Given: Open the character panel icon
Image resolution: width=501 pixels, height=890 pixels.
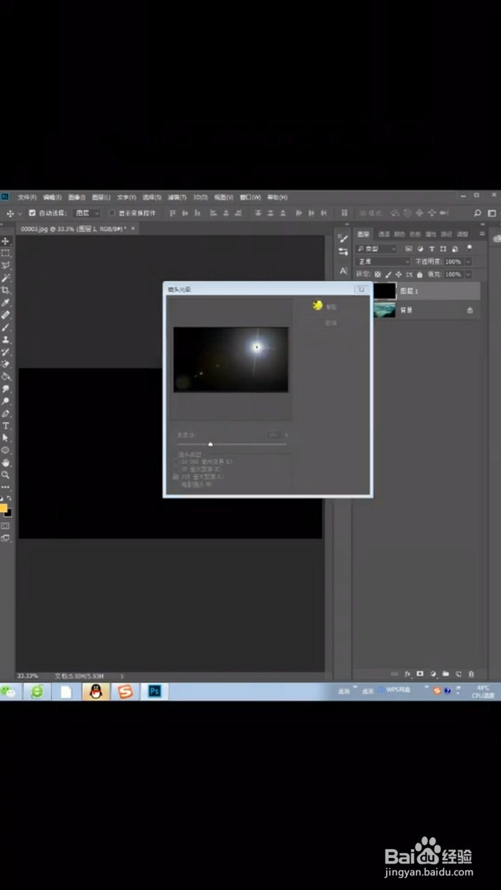Looking at the screenshot, I should click(x=343, y=270).
